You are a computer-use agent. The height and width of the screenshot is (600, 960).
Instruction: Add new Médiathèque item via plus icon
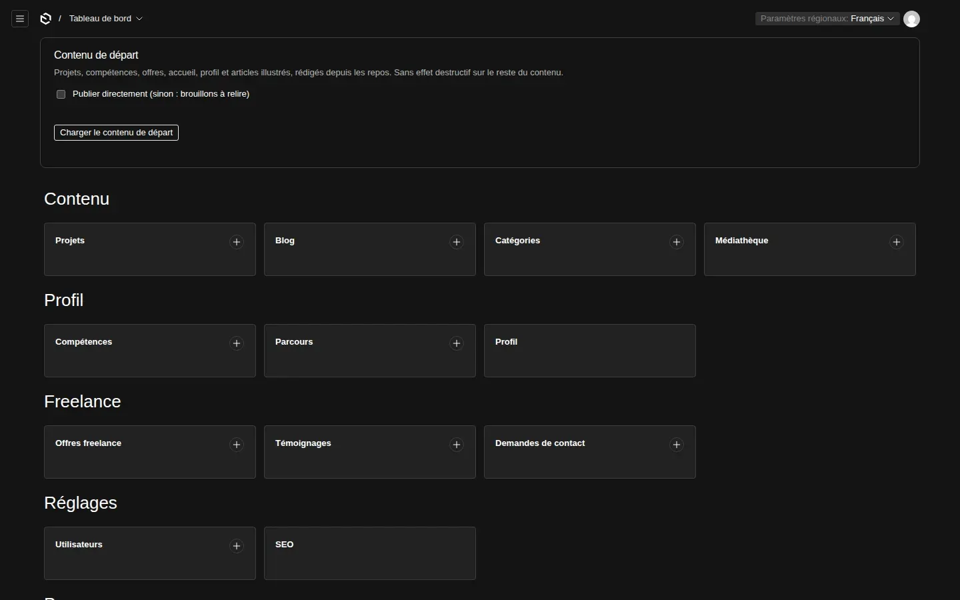(x=897, y=242)
